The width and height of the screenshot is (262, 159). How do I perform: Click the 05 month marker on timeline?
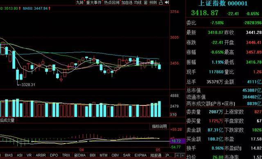[158, 150]
